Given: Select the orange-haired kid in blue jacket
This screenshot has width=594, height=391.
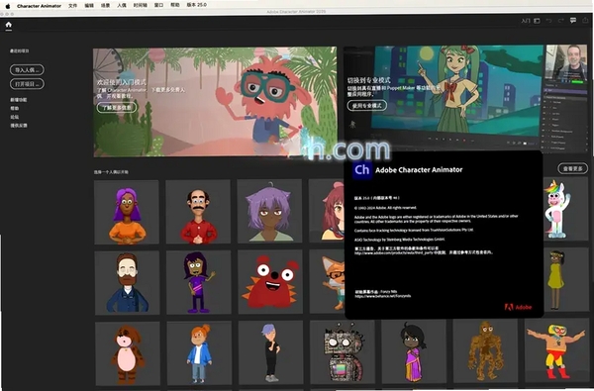Looking at the screenshot, I should coord(199,353).
